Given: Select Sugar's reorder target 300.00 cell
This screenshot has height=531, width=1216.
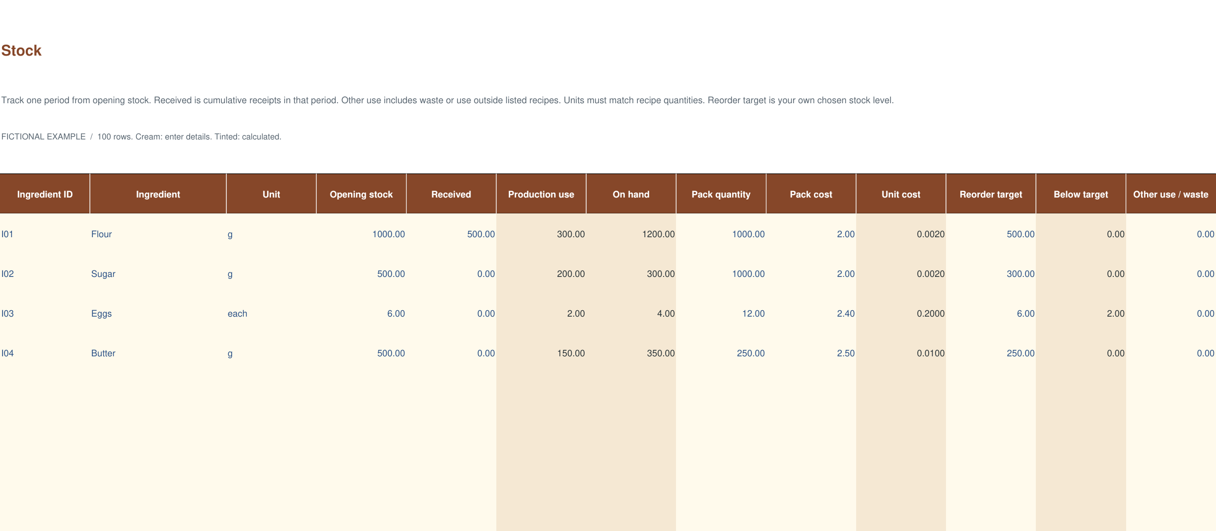Looking at the screenshot, I should 991,274.
